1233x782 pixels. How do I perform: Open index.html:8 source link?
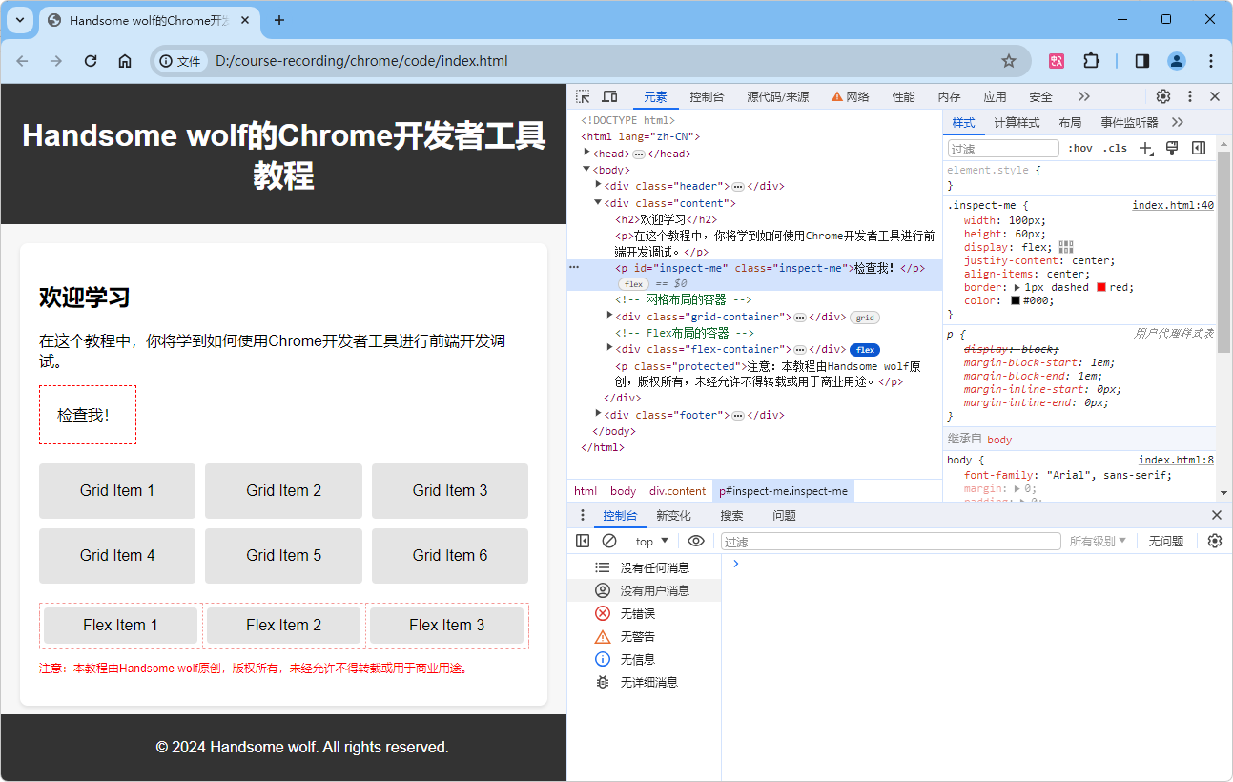point(1176,460)
